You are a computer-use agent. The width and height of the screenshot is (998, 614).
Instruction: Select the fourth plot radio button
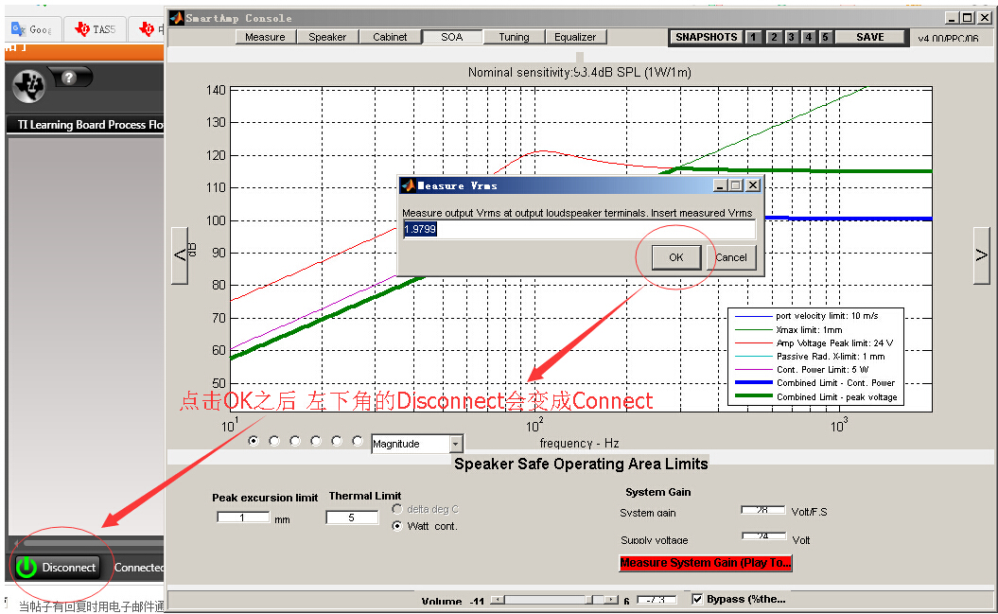click(x=316, y=440)
